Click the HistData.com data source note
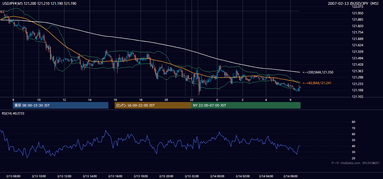Screen dimensions: 383x179 tap(355, 163)
